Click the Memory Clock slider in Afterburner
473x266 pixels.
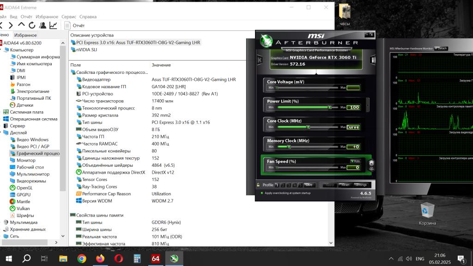(307, 147)
